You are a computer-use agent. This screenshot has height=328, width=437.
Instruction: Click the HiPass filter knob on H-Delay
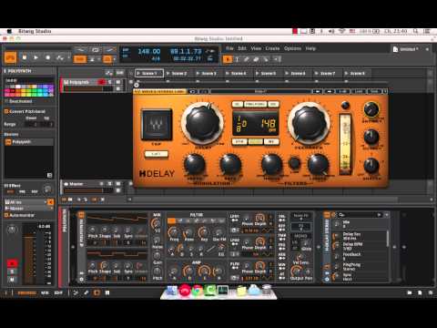(x=271, y=164)
